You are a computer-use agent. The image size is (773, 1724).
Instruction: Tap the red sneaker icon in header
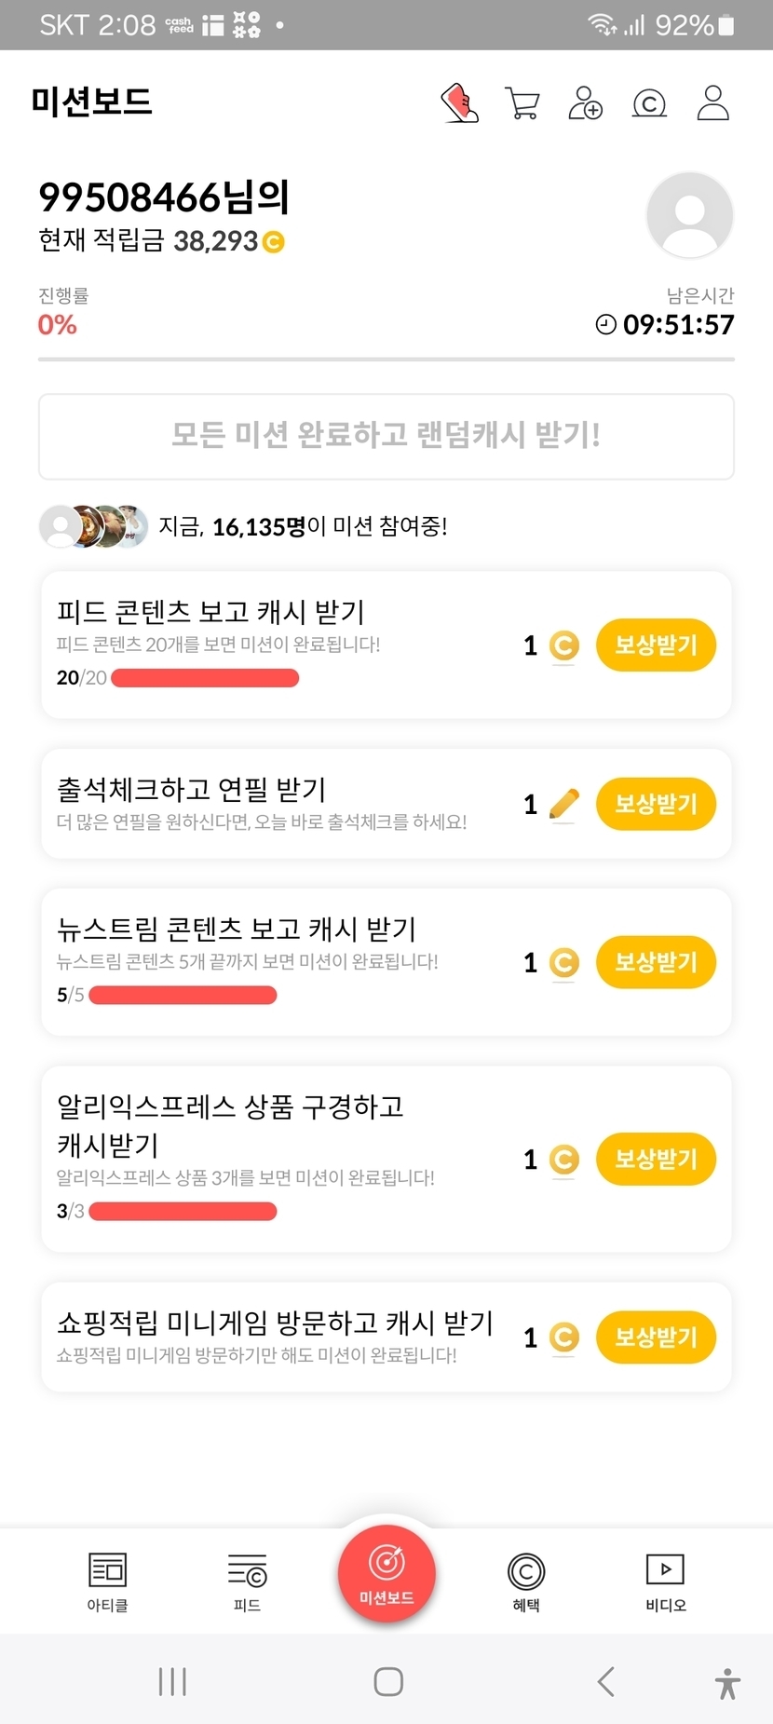point(459,102)
